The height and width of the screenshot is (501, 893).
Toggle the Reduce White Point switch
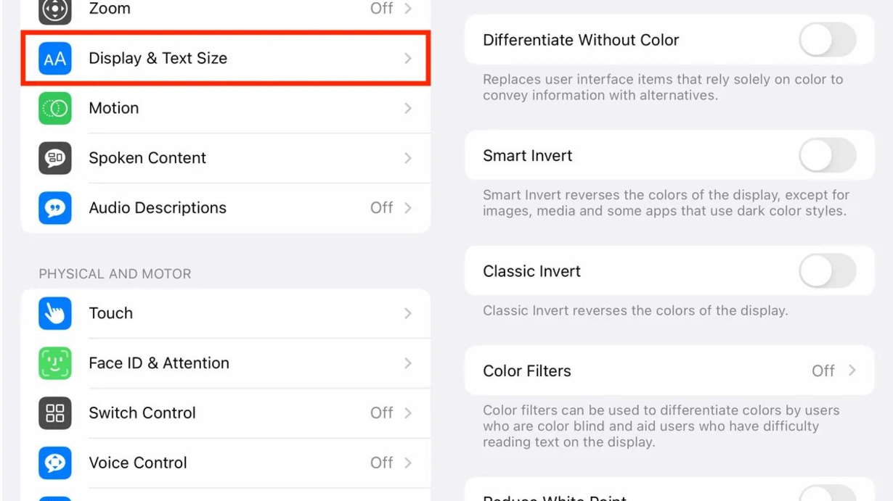(828, 494)
